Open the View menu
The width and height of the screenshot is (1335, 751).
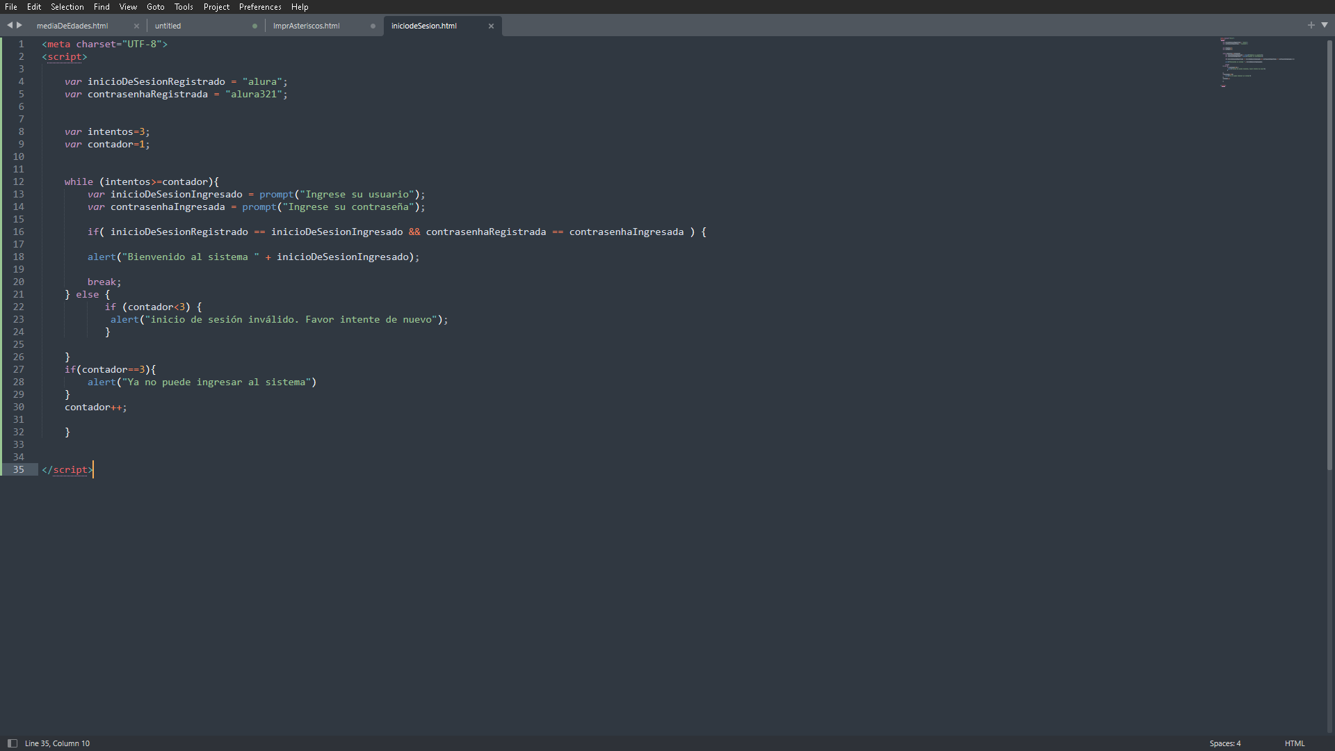point(128,7)
